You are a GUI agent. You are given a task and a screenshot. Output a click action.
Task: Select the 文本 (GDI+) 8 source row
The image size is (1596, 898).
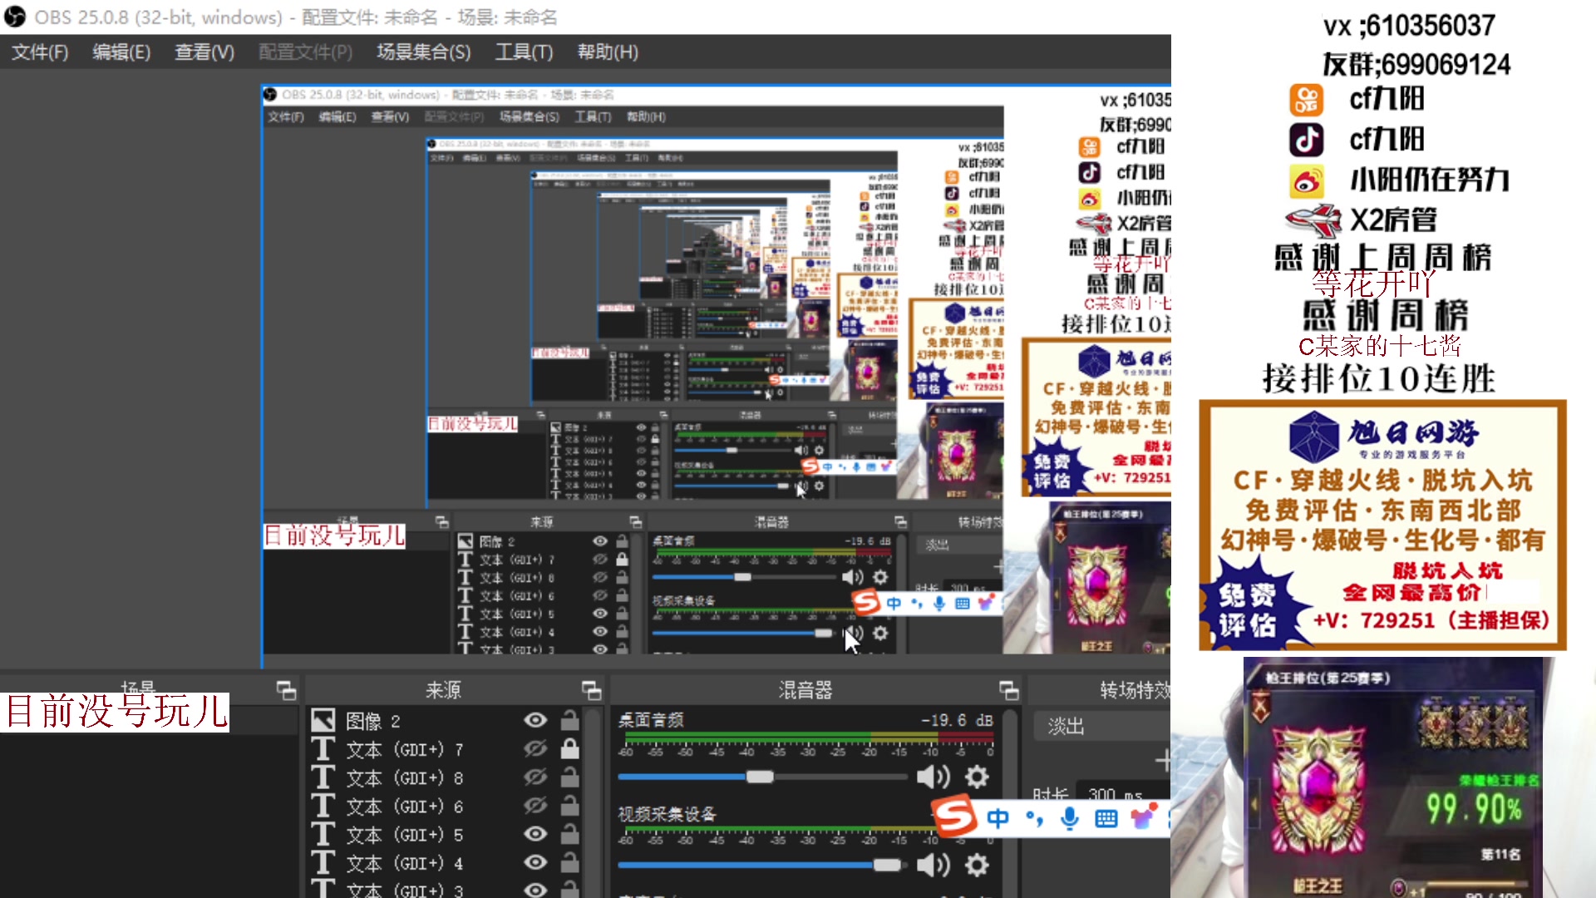[446, 778]
